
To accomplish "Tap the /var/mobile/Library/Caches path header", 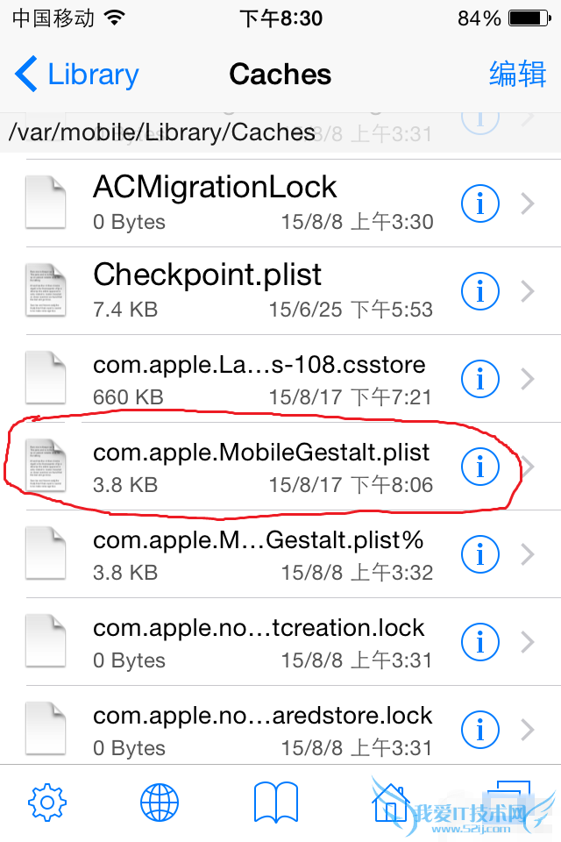I will 162,132.
